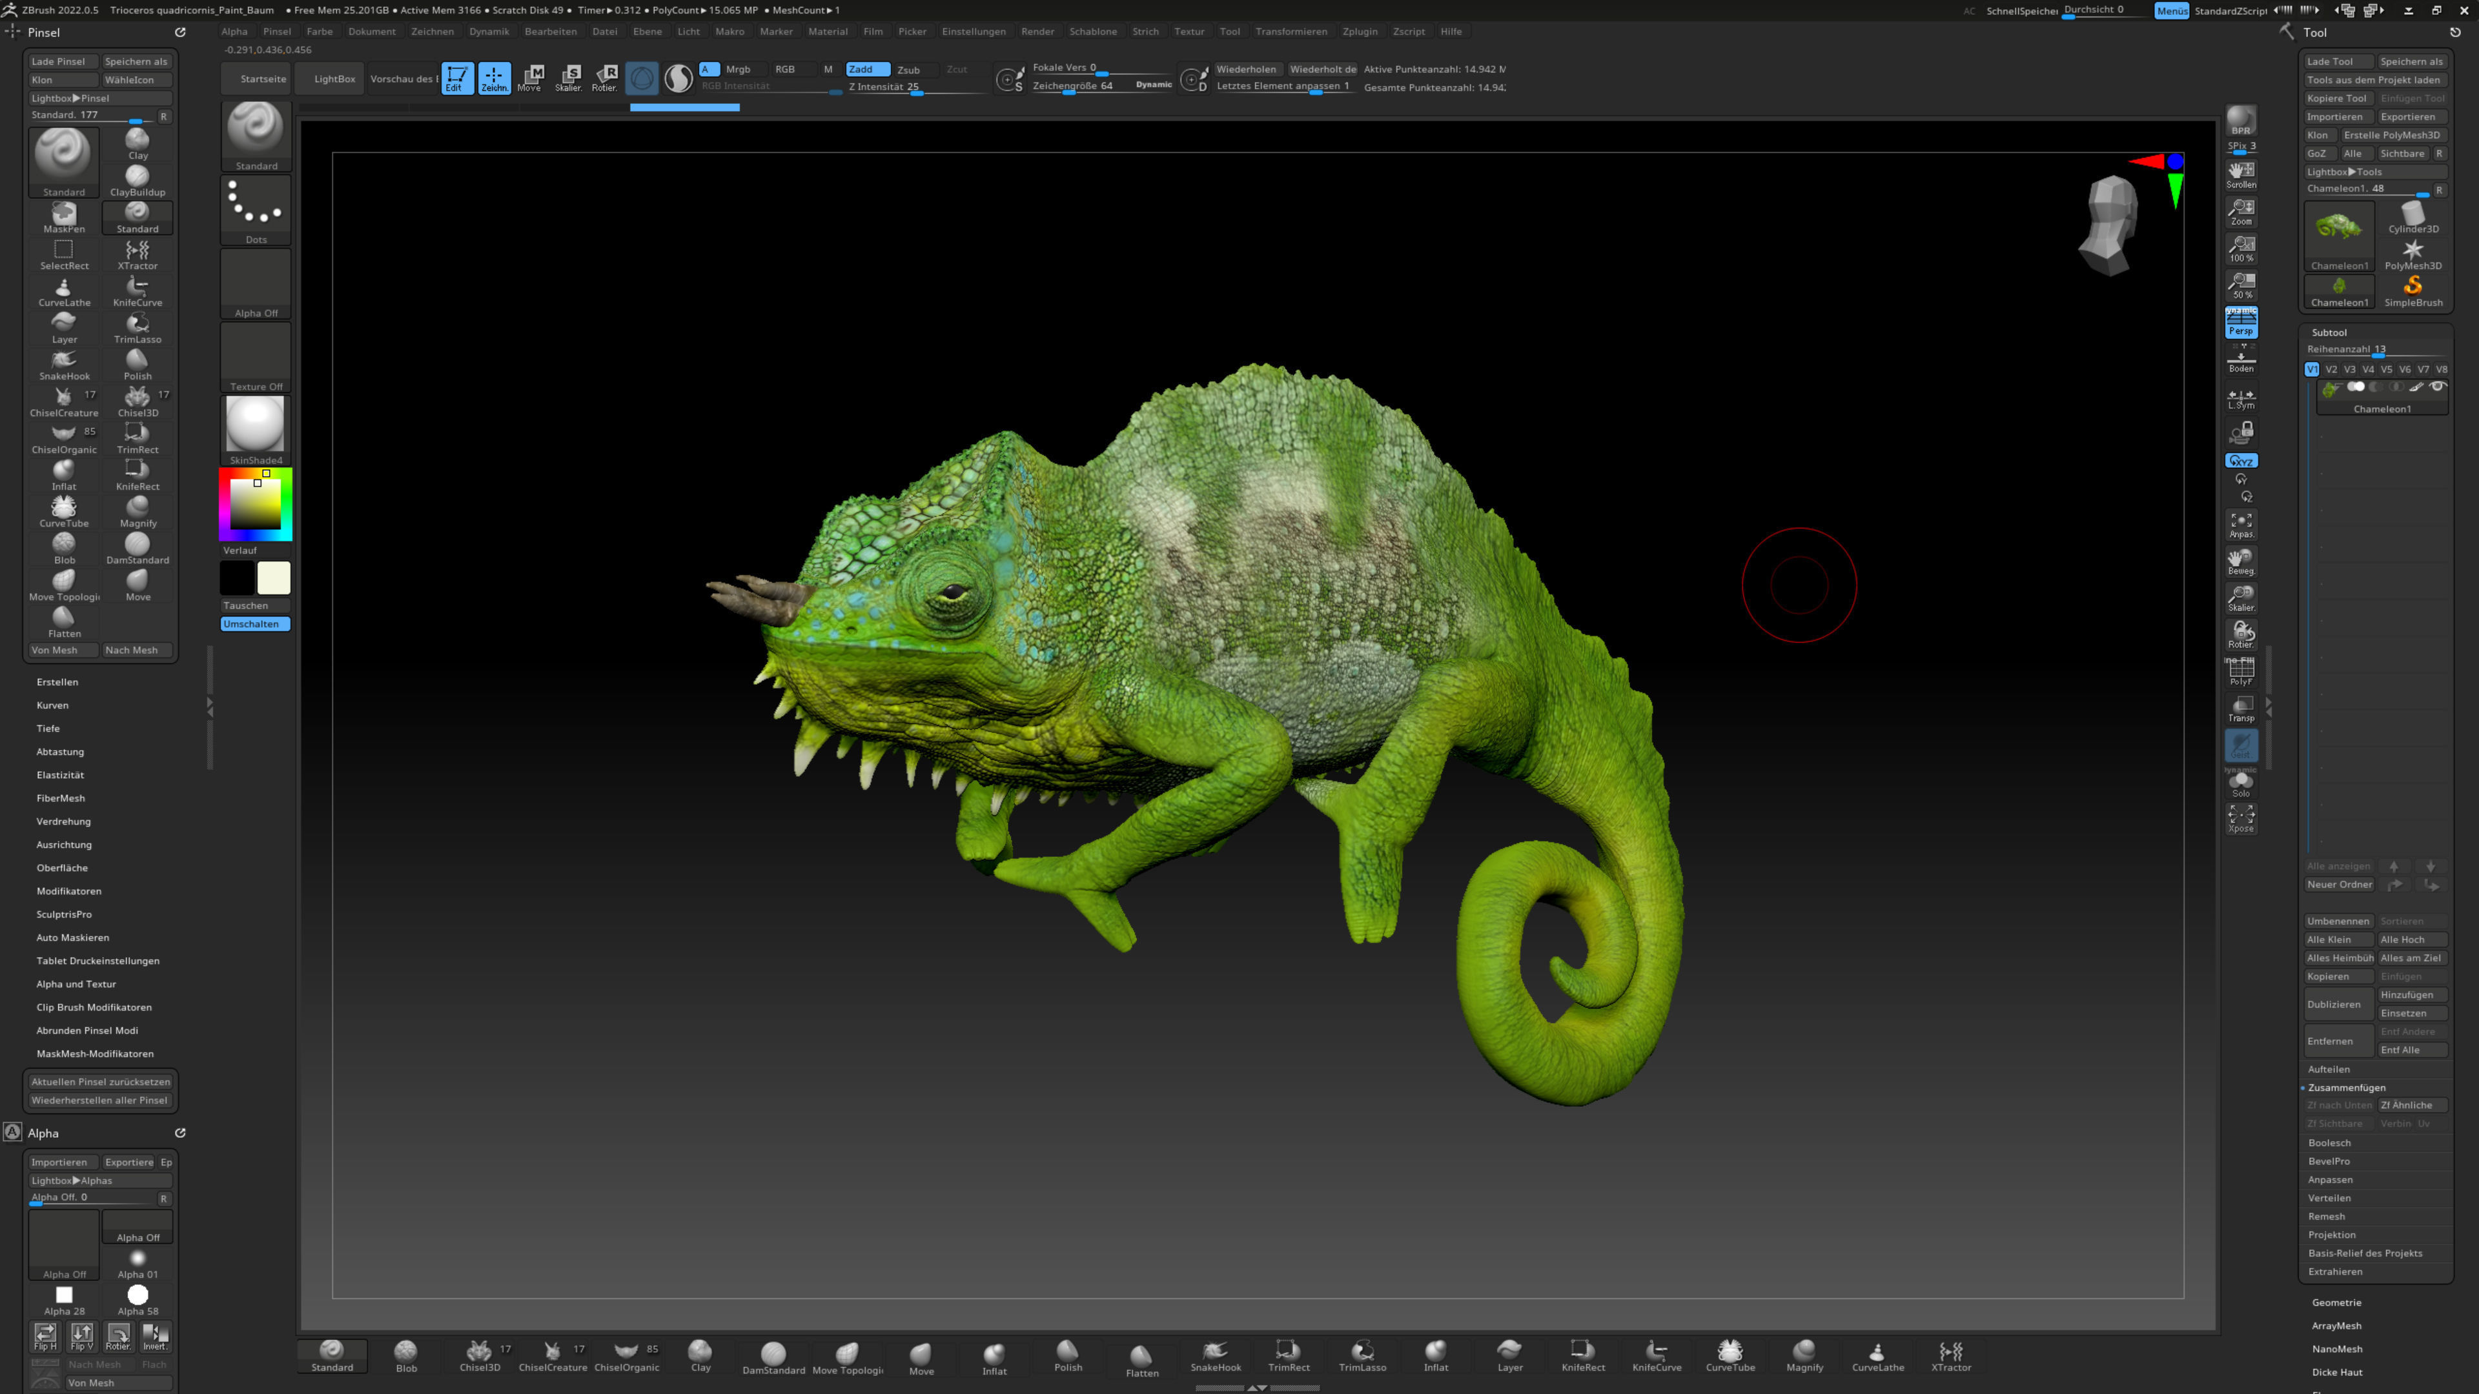
Task: Click Aktuellen Pinsel zurücksetzen button
Action: [x=100, y=1082]
